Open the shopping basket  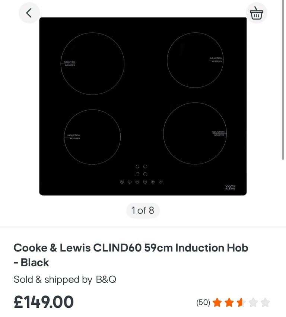pyautogui.click(x=257, y=13)
